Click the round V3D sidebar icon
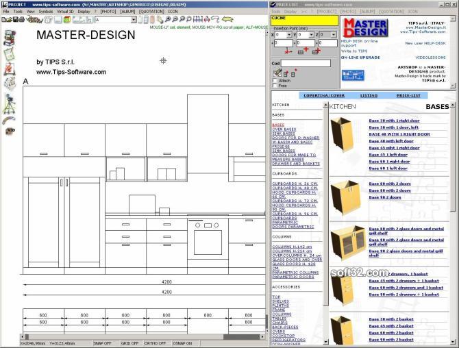The image size is (459, 348). (x=10, y=131)
